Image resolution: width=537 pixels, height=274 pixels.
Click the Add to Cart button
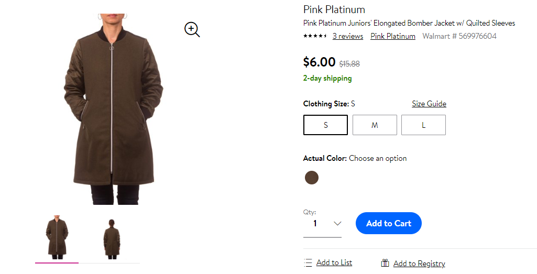pos(388,223)
